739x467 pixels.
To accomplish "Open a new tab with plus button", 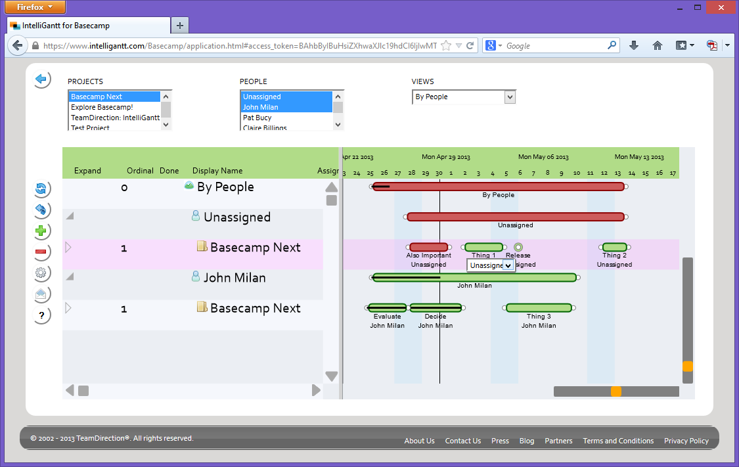I will tap(179, 26).
